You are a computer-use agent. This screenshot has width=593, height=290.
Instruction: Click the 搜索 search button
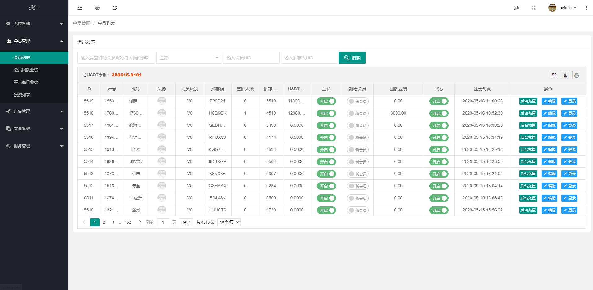352,58
